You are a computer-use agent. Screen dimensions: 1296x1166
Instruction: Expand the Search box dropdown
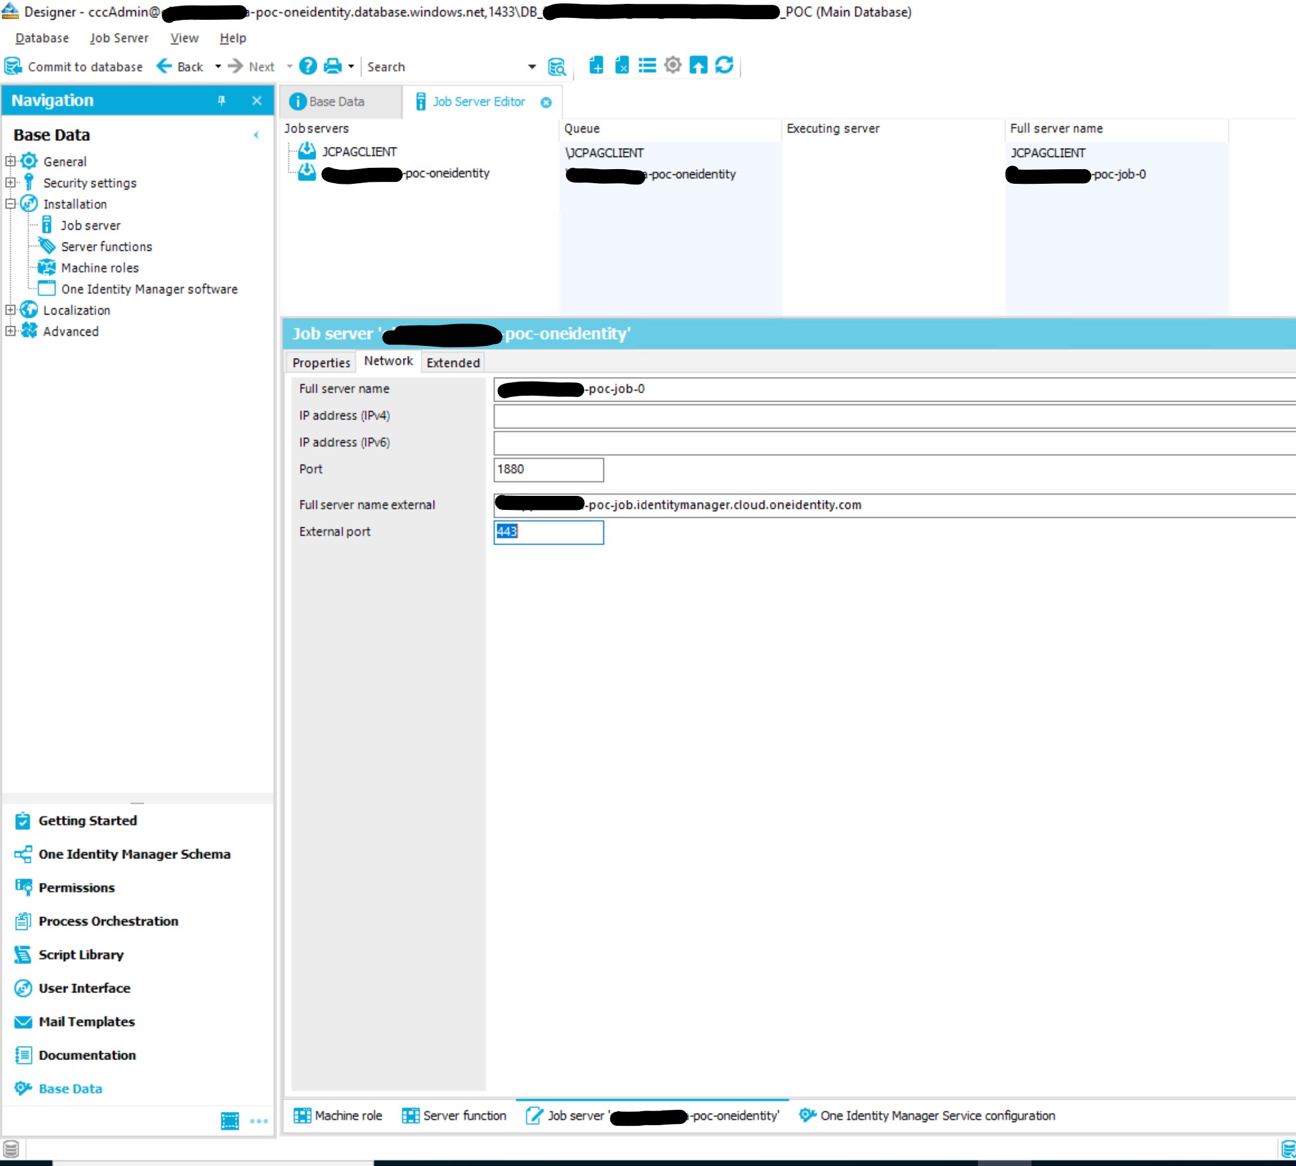(x=532, y=66)
